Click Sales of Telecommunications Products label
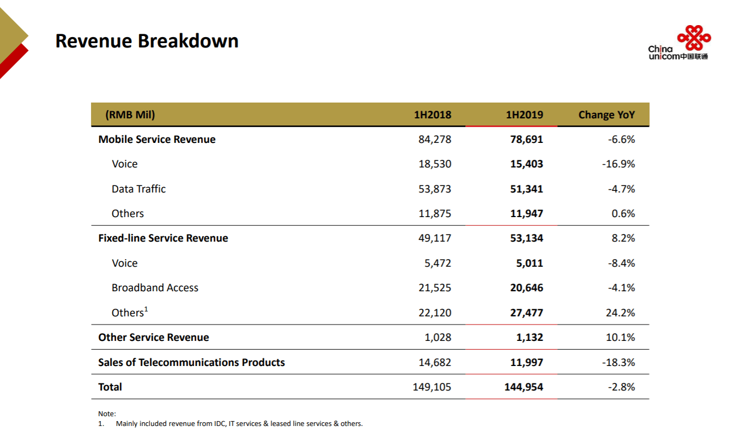Image resolution: width=736 pixels, height=438 pixels. tap(191, 362)
